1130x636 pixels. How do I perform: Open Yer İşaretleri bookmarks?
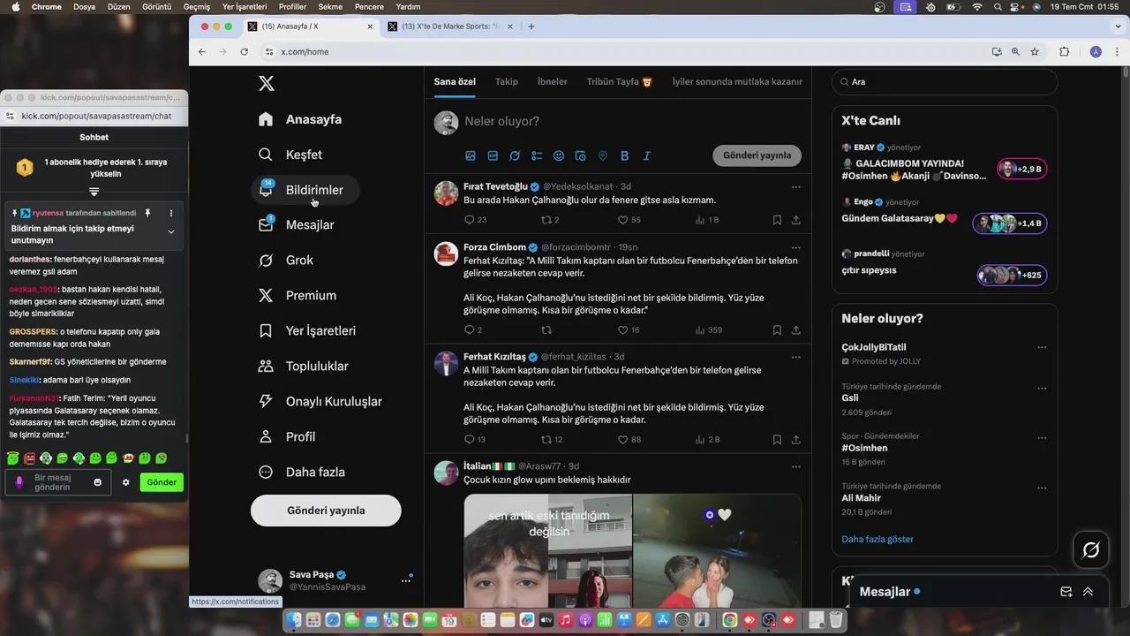click(x=307, y=331)
